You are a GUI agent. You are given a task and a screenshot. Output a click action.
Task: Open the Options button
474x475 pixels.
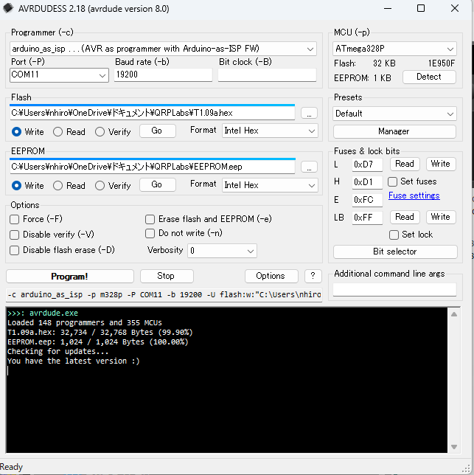(271, 276)
